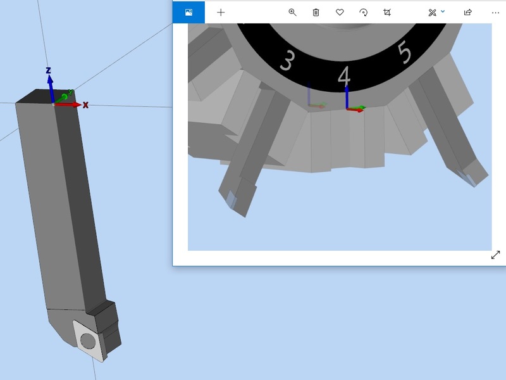Click the number 5 on the turret
506x380 pixels.
coord(405,52)
